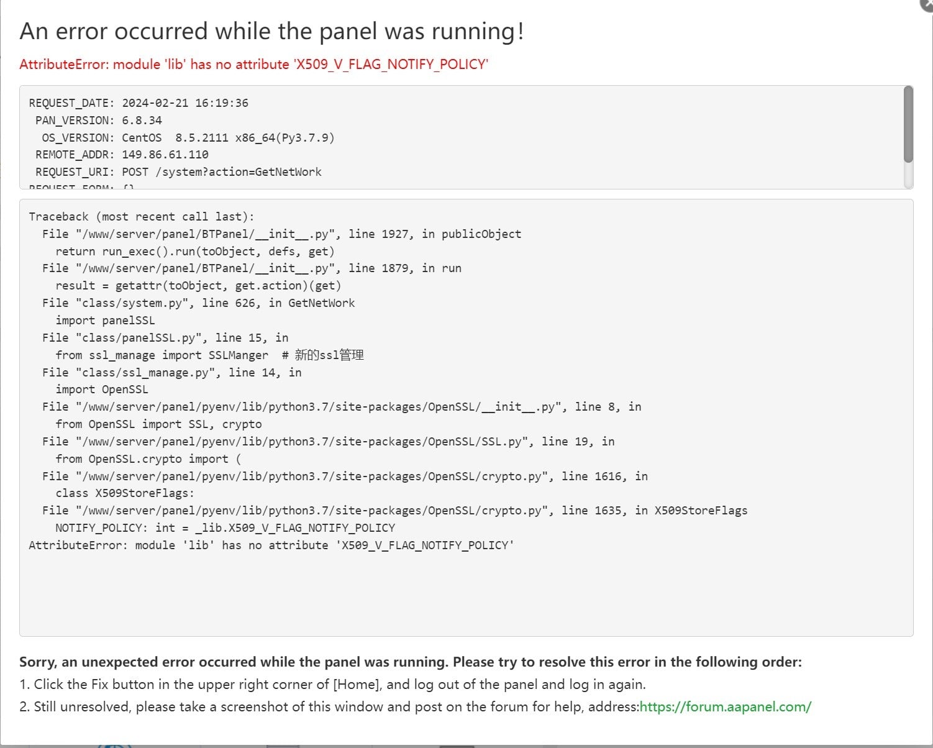
Task: Click the red AttributeError message under the title
Action: point(253,65)
